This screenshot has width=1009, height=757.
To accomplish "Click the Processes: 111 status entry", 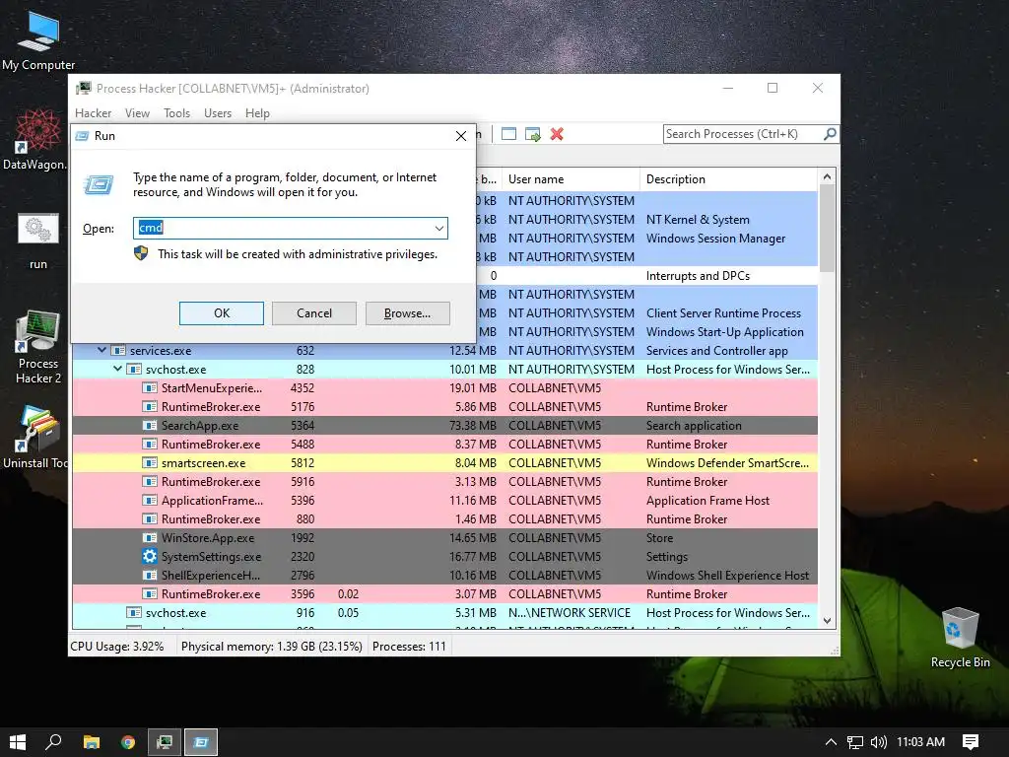I will tap(409, 647).
